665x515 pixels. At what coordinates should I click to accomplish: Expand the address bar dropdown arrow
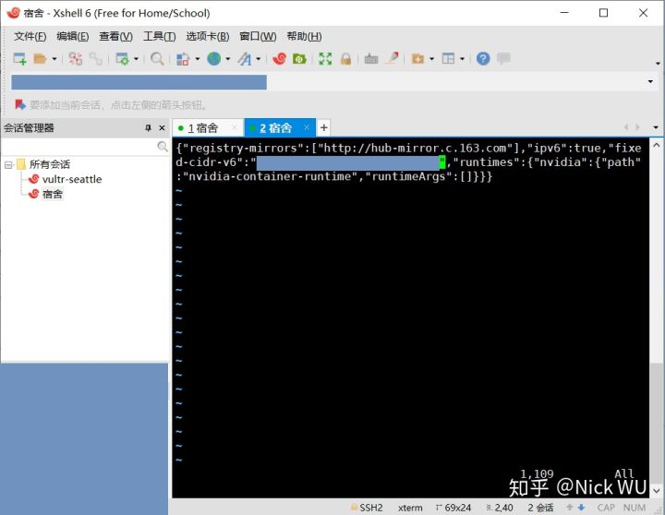click(650, 81)
